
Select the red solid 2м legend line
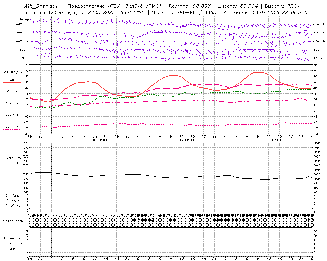(12, 82)
